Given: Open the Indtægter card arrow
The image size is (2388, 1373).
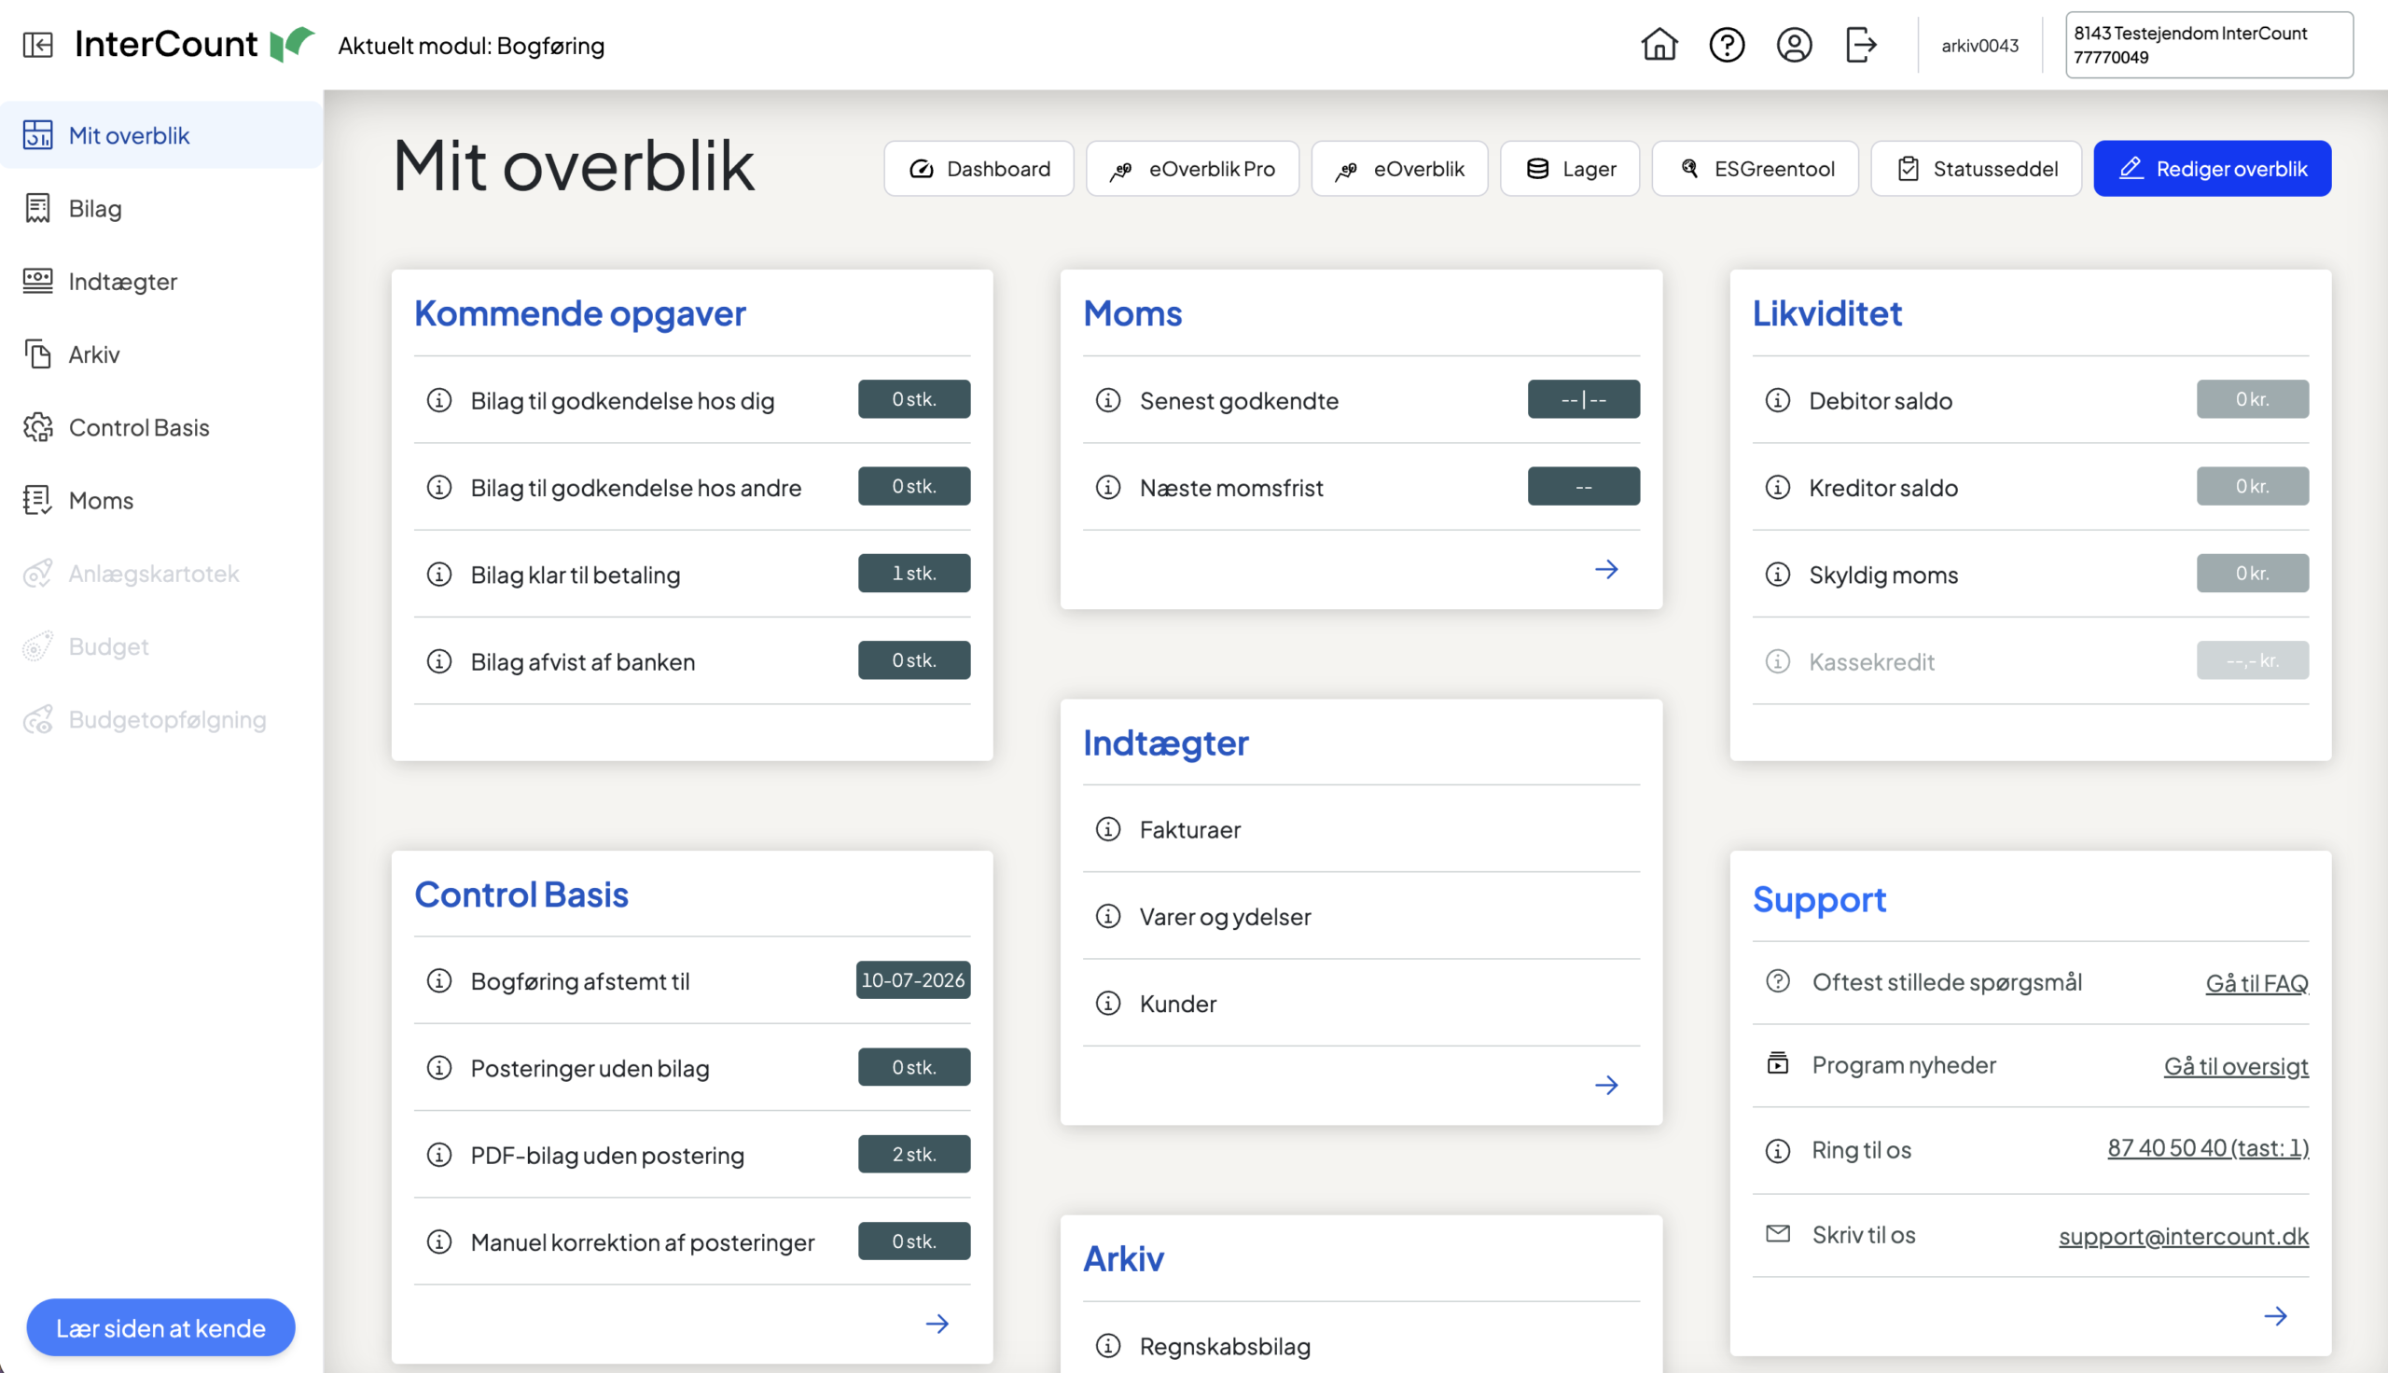Looking at the screenshot, I should point(1606,1085).
